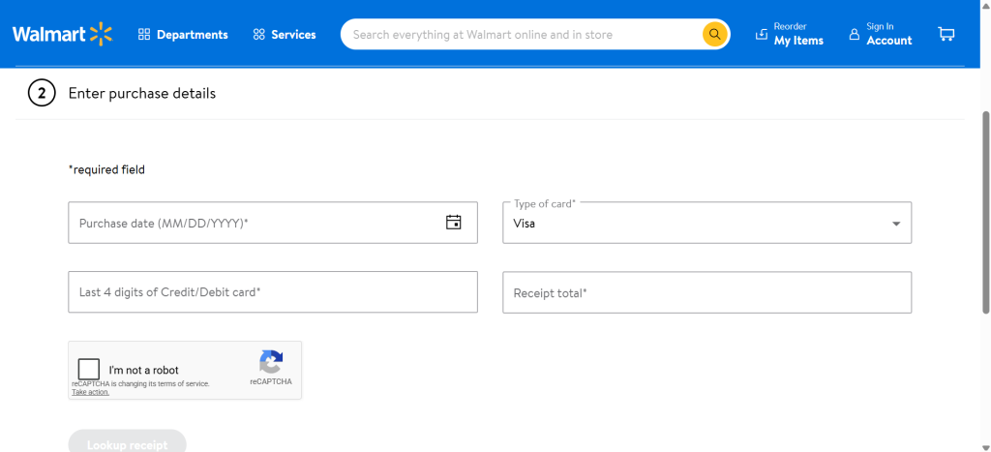Viewport: 991px width, 452px height.
Task: Click the Take action link
Action: coord(90,392)
